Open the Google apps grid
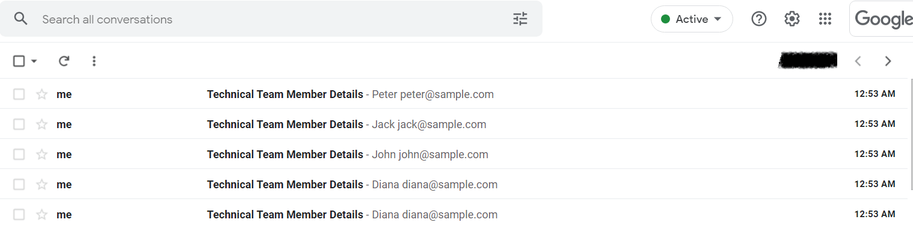The height and width of the screenshot is (237, 913). point(825,19)
